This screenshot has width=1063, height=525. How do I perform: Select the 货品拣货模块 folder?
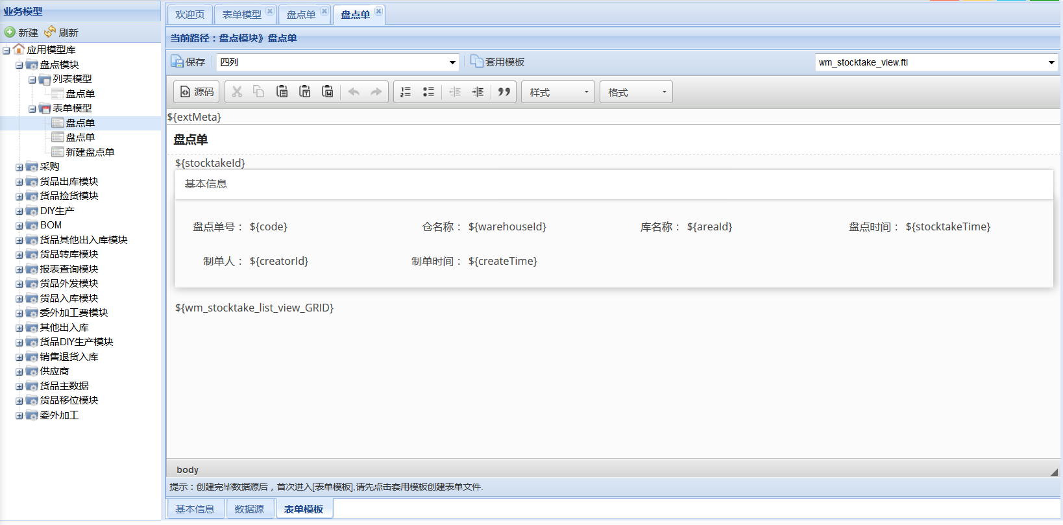point(69,196)
